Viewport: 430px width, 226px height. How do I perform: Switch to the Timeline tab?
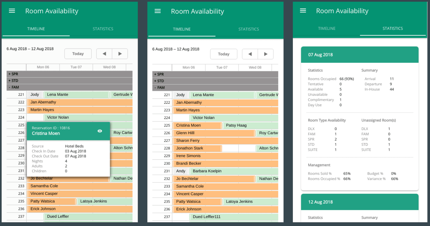(x=327, y=28)
